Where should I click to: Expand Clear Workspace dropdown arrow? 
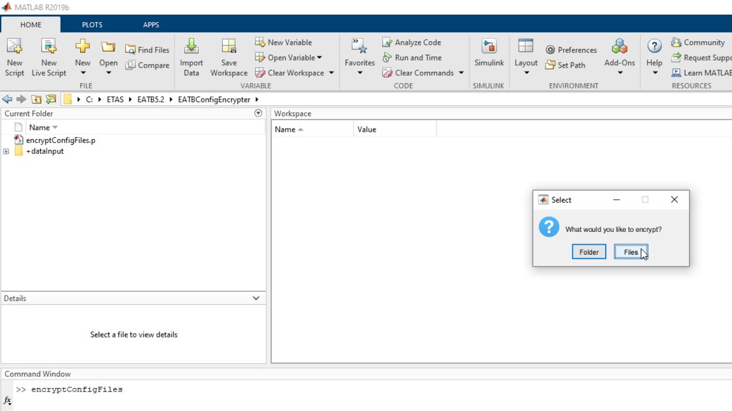click(x=331, y=73)
